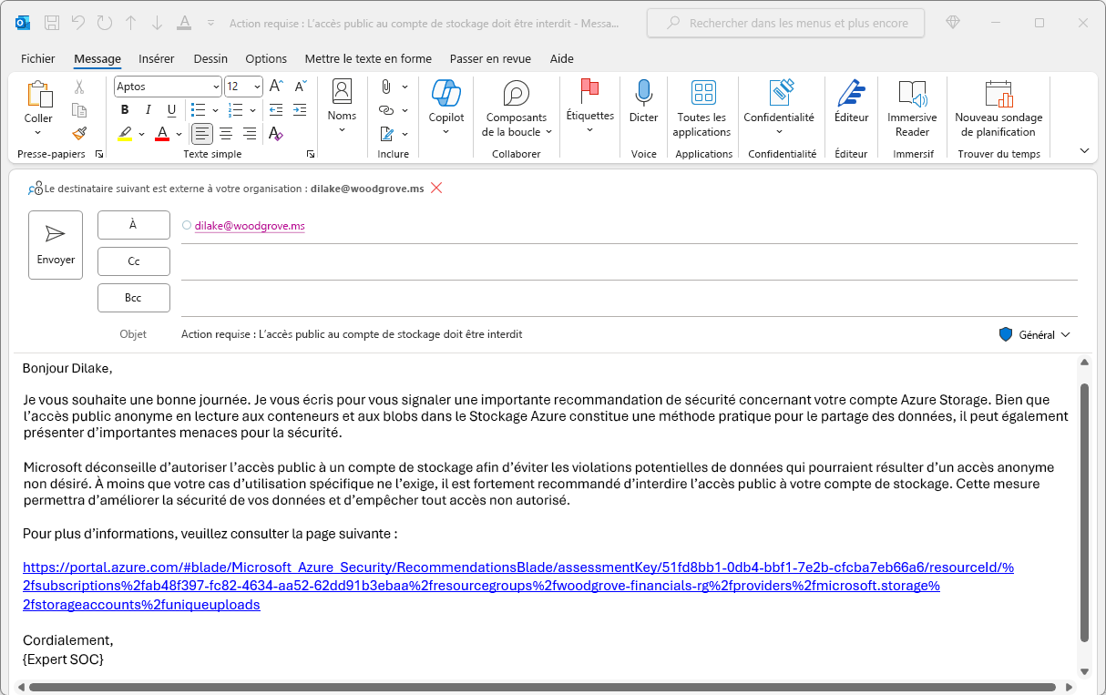The width and height of the screenshot is (1106, 695).
Task: Click the Cc button
Action: pos(133,261)
